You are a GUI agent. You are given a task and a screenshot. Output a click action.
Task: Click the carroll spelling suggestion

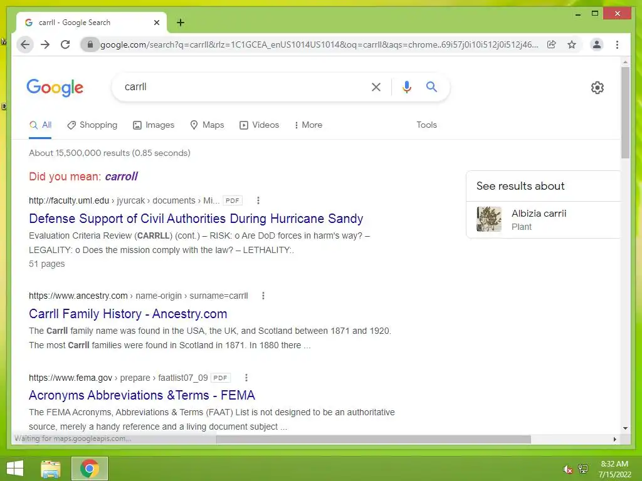click(121, 176)
